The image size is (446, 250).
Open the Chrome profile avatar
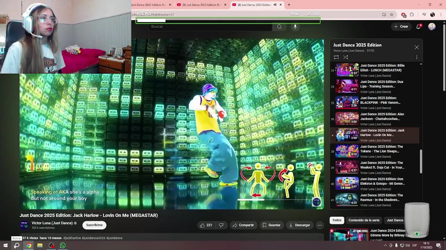(x=433, y=15)
